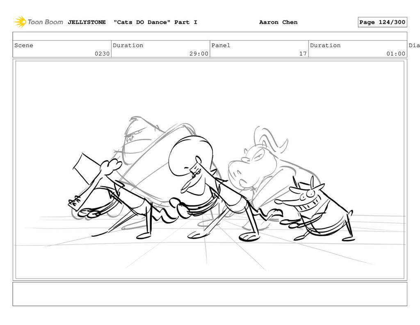Click the Panel label
420x325 pixels.
coord(221,45)
